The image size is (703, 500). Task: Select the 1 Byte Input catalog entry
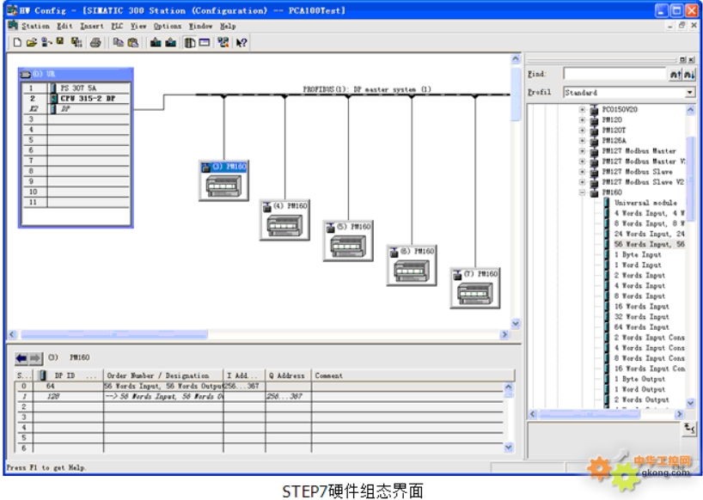638,254
